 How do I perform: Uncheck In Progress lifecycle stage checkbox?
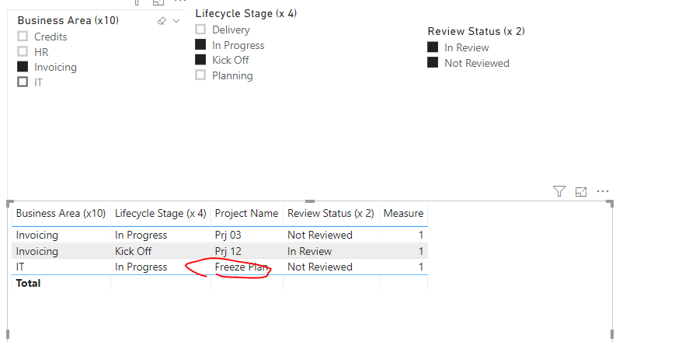tap(200, 44)
